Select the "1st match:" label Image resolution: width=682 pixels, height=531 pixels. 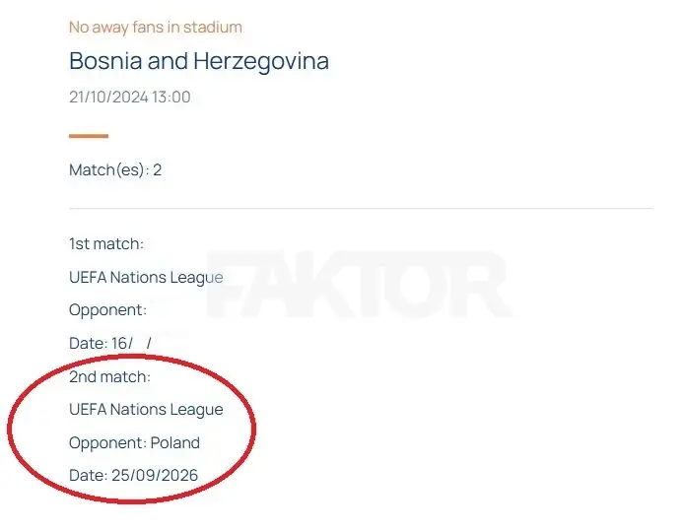pos(106,244)
